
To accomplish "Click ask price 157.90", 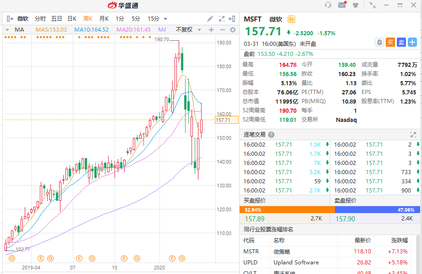I will click(345, 219).
